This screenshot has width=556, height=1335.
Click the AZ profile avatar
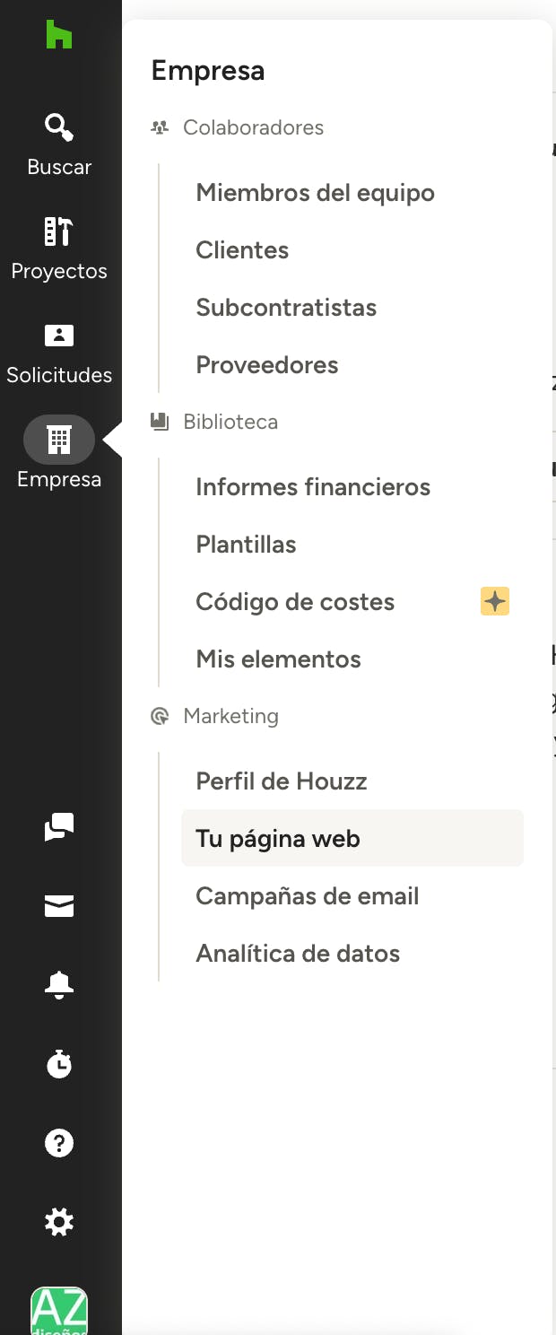click(59, 1311)
